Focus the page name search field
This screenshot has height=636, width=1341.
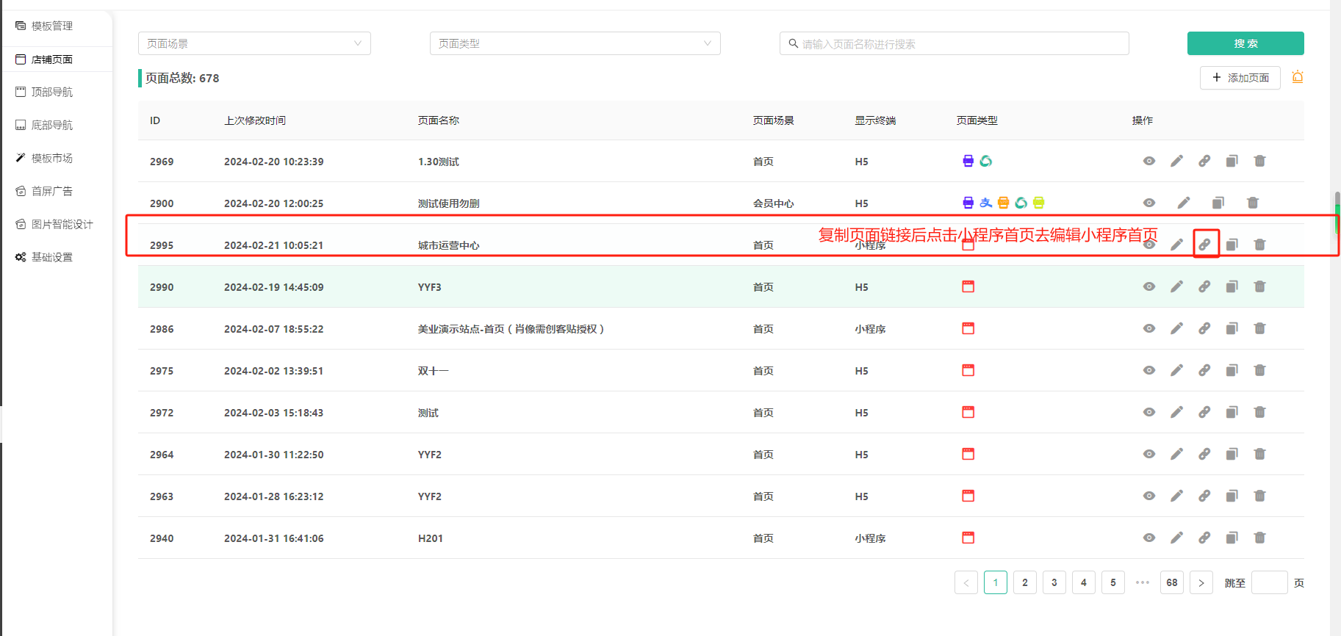pos(955,43)
